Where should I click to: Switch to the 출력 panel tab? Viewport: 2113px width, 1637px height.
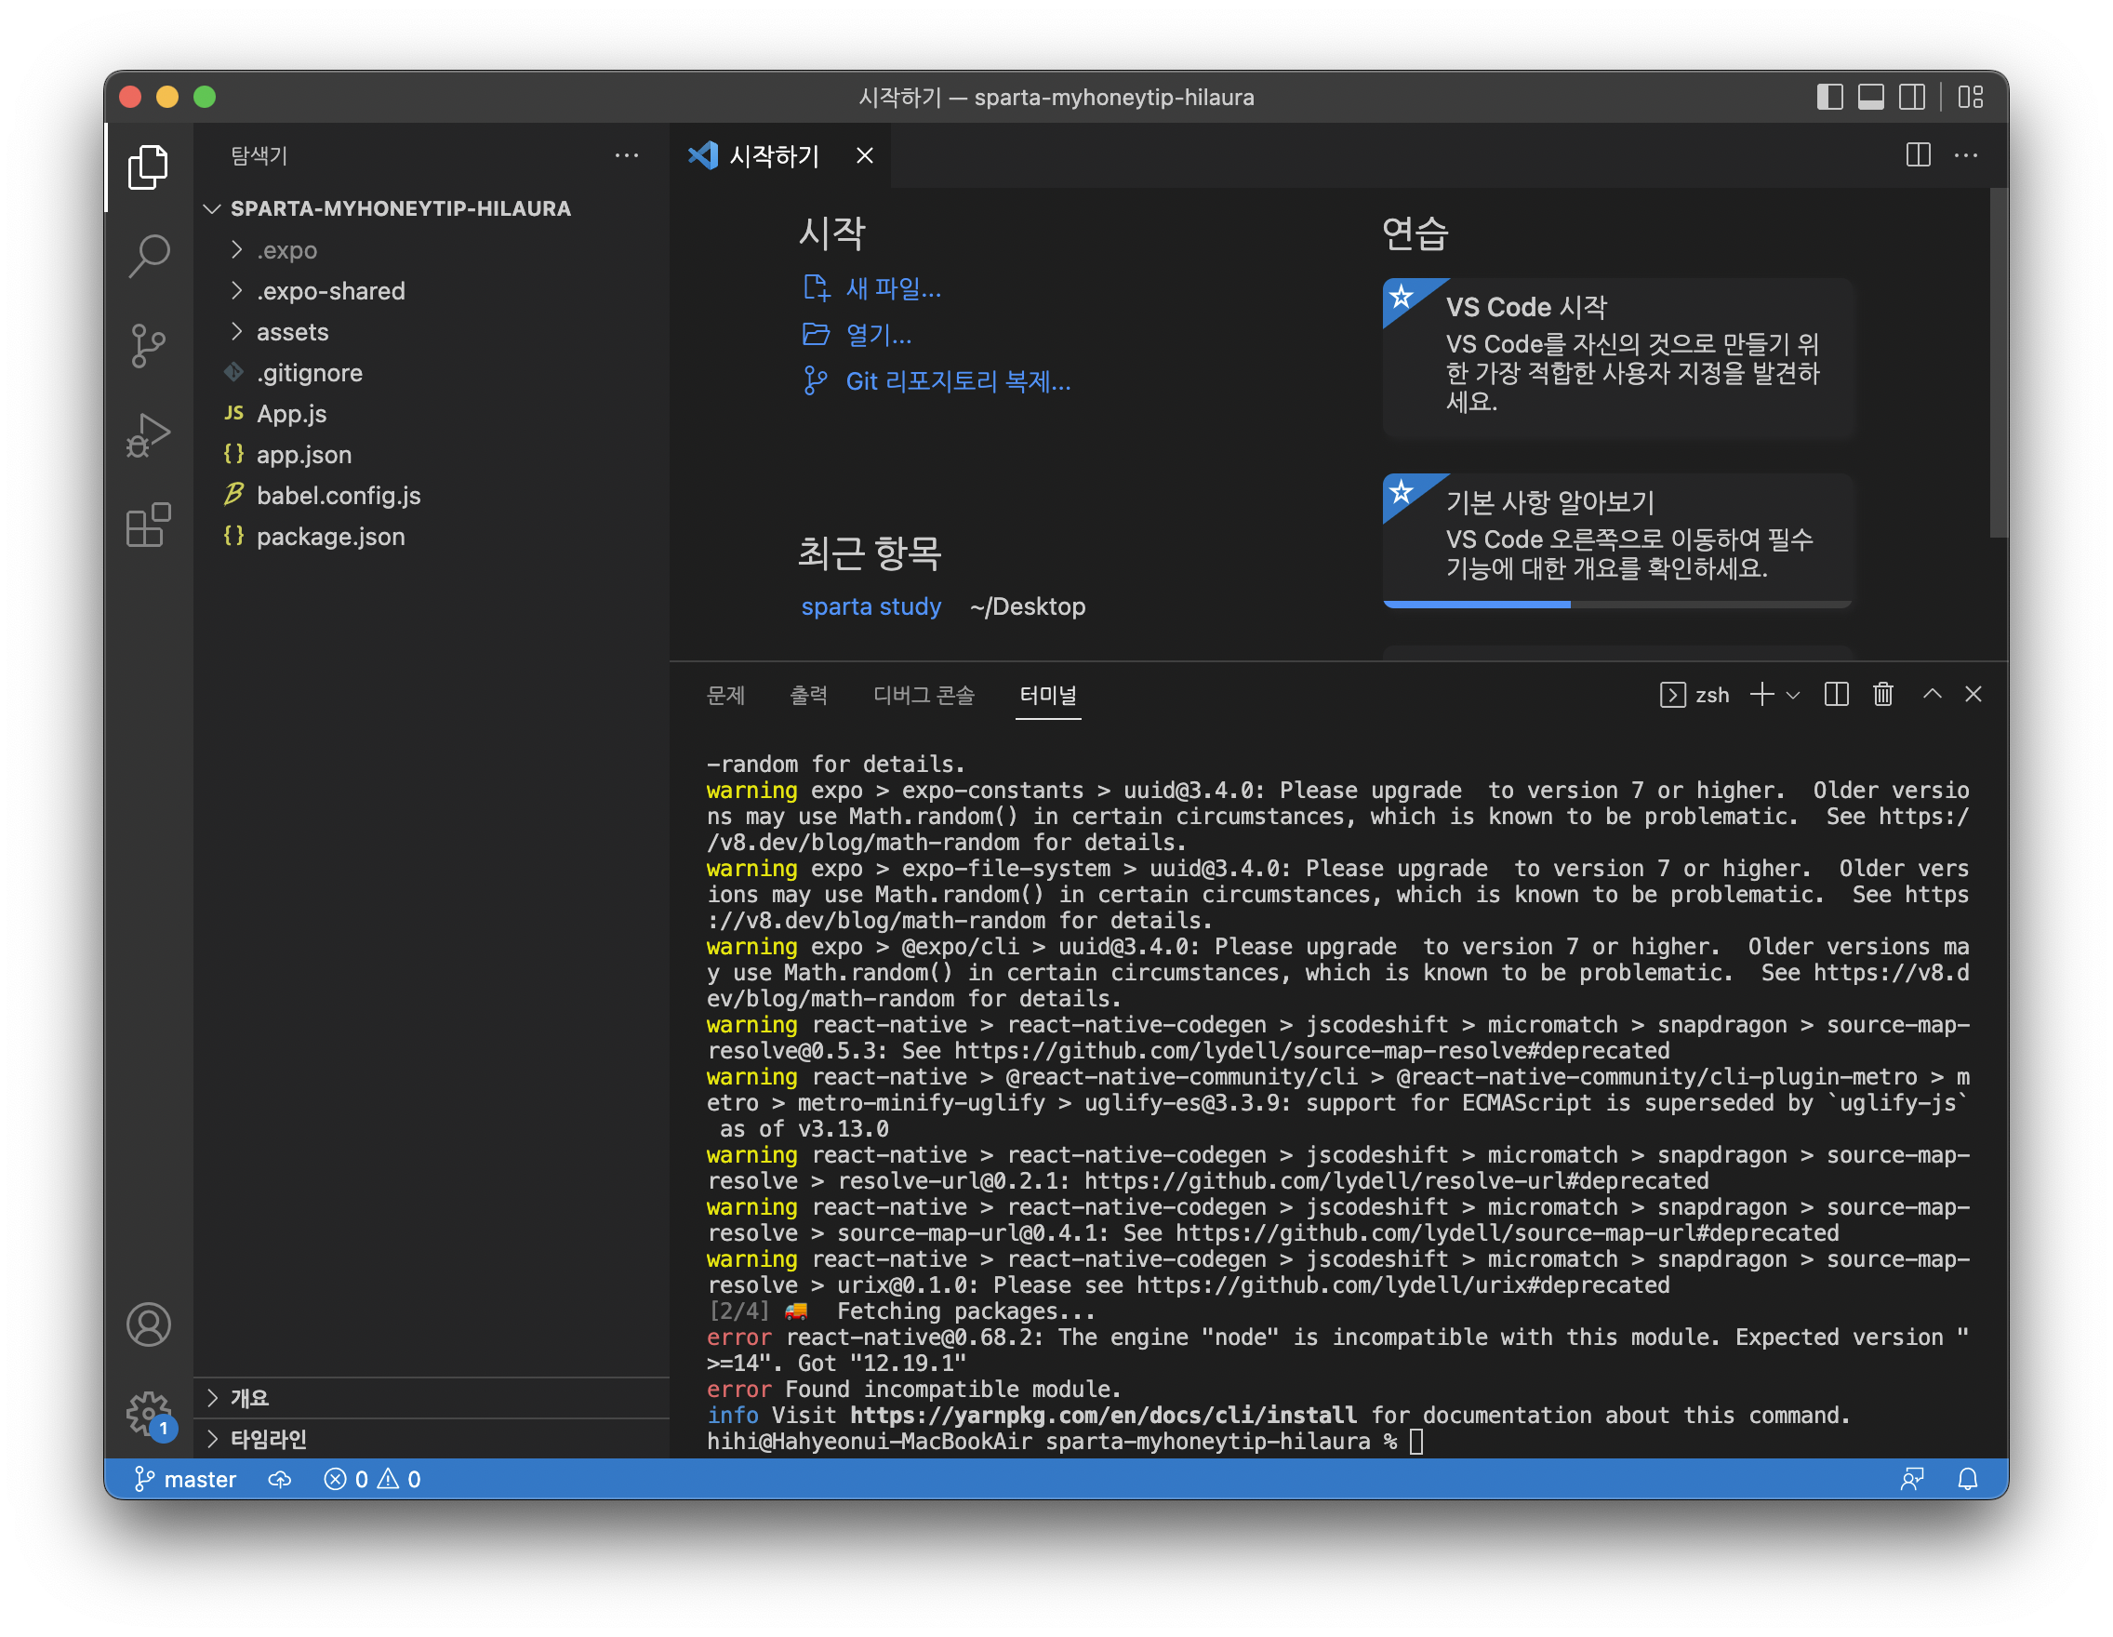tap(809, 695)
